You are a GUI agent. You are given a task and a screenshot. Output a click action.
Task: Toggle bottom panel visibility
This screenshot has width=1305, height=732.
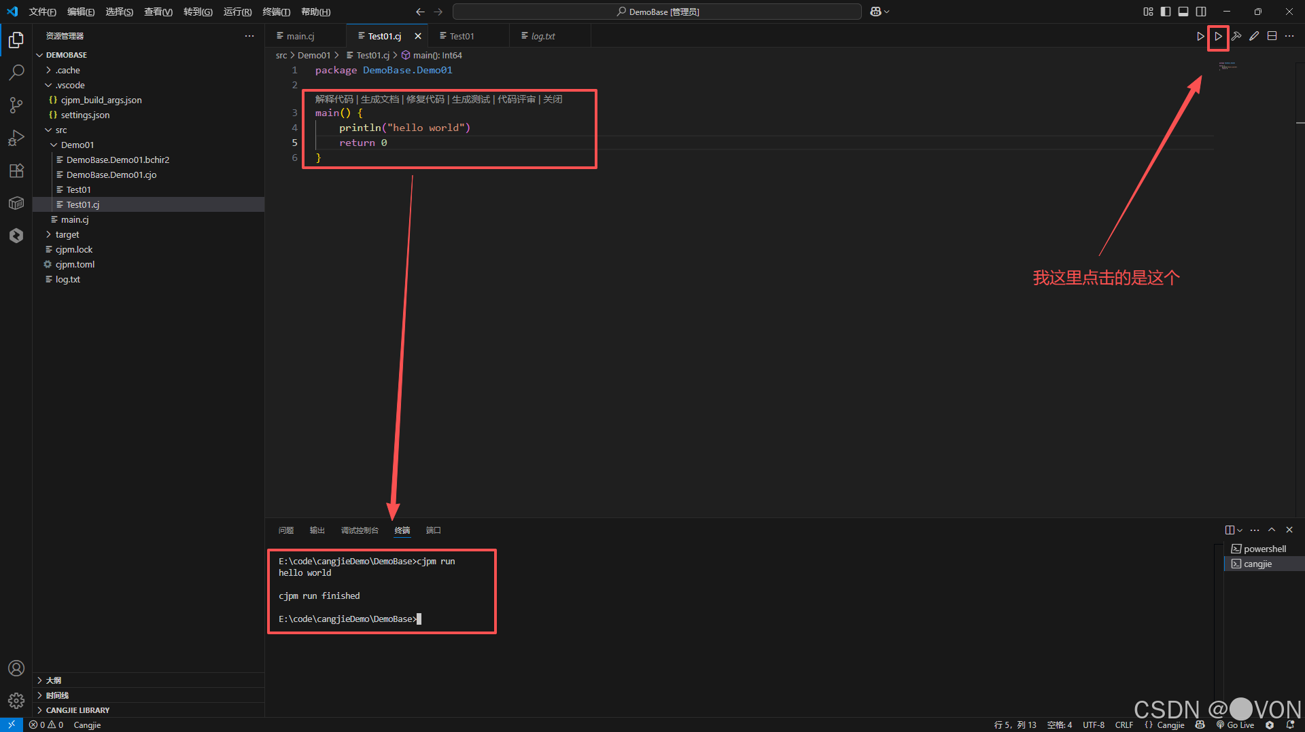(x=1183, y=12)
